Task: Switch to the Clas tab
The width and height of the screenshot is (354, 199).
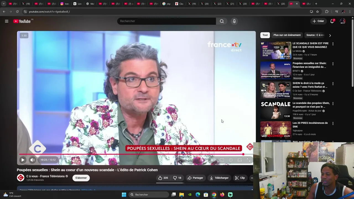Action: tap(179, 4)
